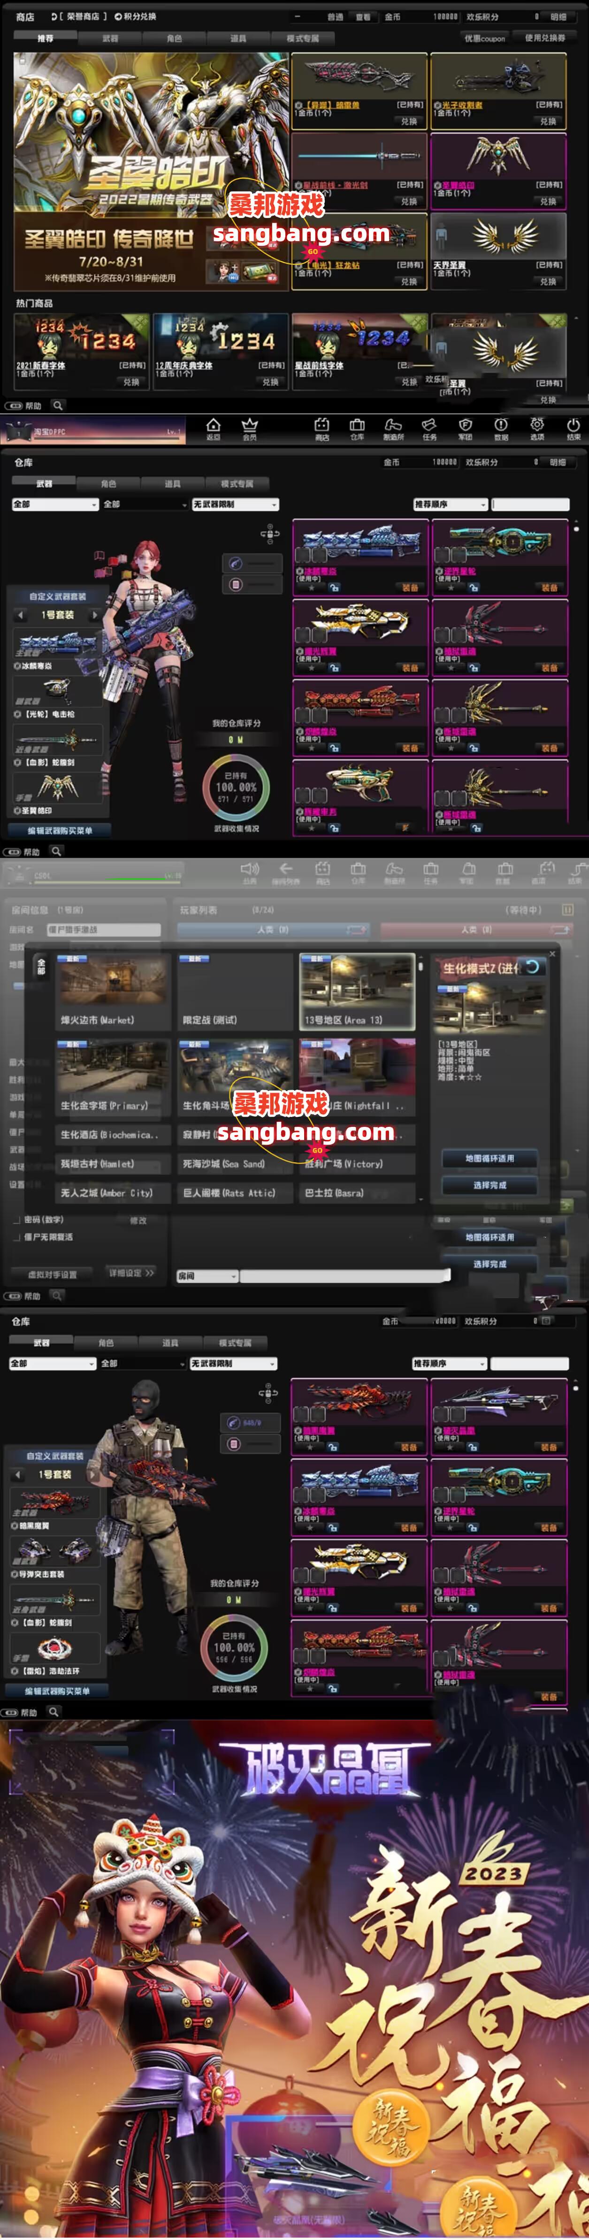This screenshot has width=589, height=2240.
Task: Click lock icon on 冰麟寒焱 card, red-haired warehouse
Action: (334, 588)
